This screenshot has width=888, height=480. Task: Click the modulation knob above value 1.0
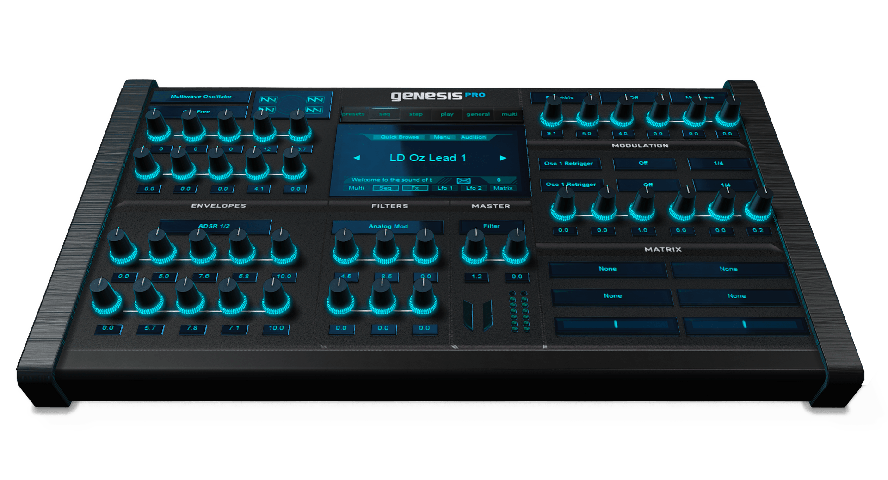[x=642, y=204]
